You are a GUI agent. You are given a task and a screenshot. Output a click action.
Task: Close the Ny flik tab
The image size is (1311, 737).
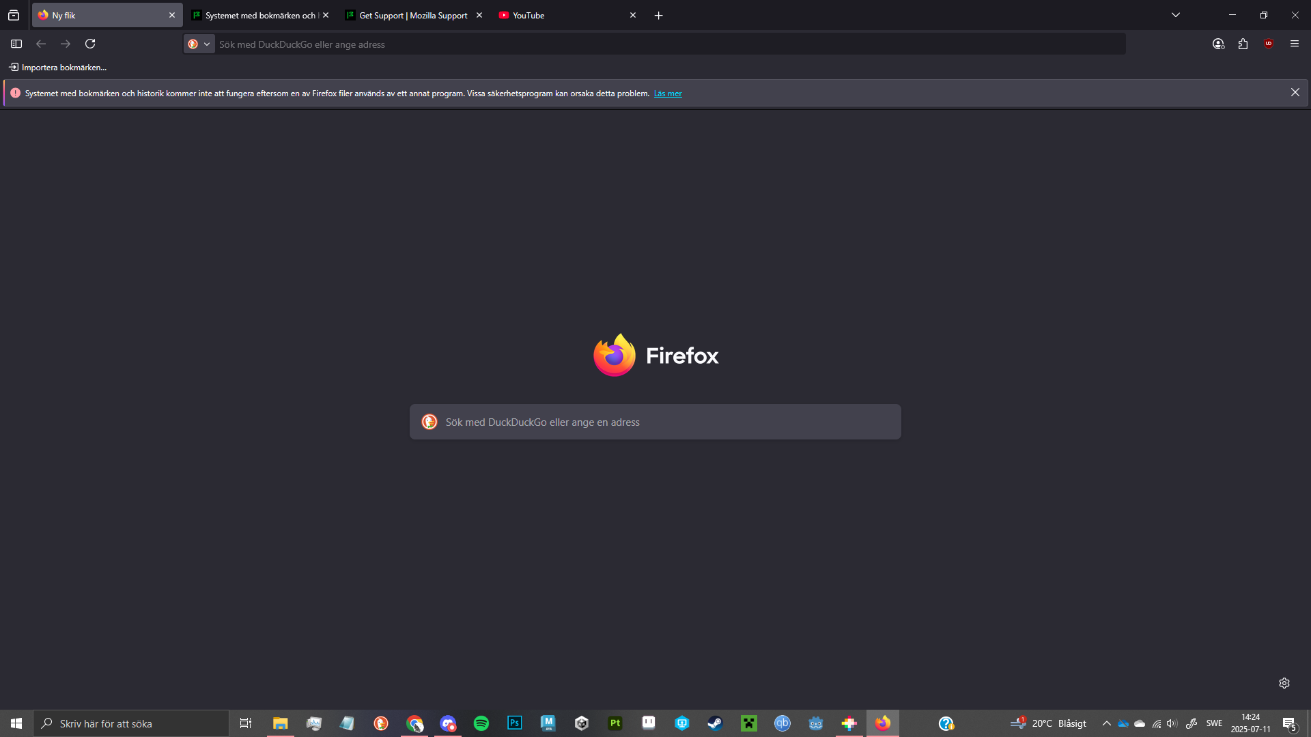click(x=172, y=15)
